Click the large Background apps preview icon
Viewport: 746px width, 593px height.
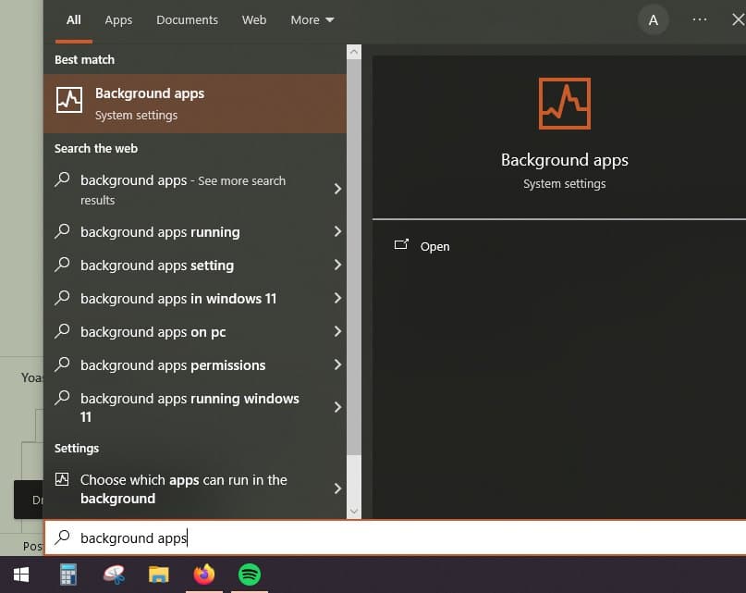(x=564, y=104)
